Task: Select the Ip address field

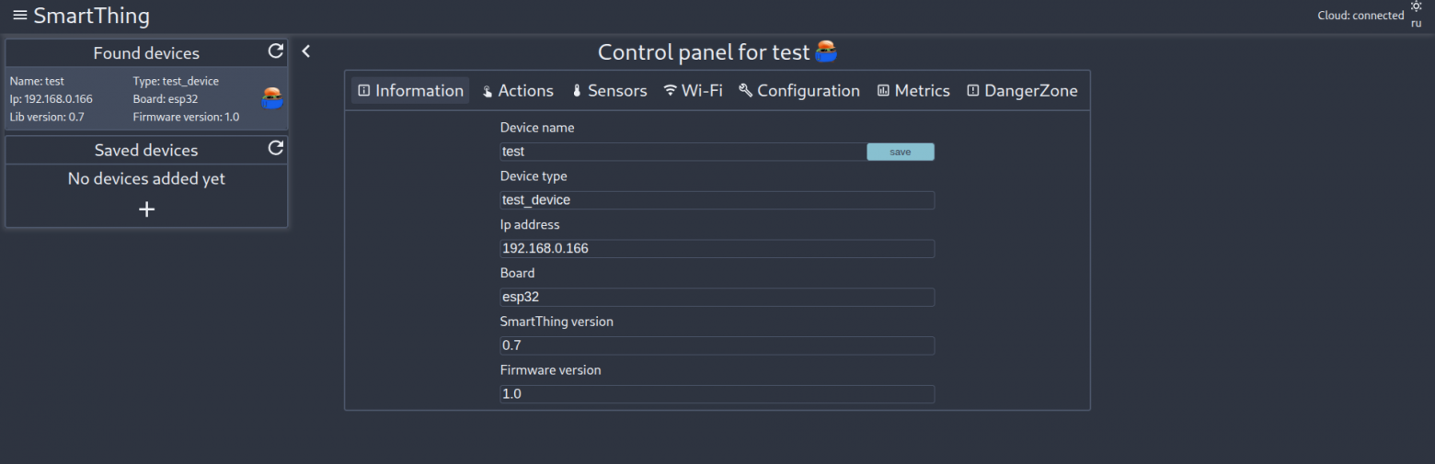Action: 717,249
